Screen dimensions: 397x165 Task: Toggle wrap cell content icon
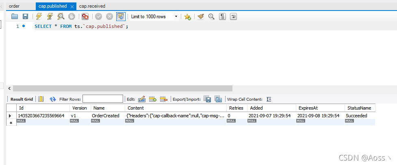pos(269,99)
